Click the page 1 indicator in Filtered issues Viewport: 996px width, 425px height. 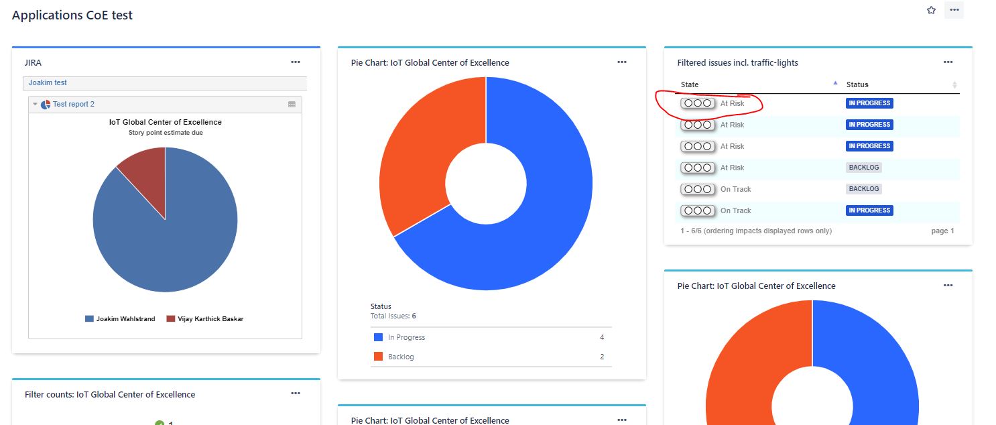point(942,231)
